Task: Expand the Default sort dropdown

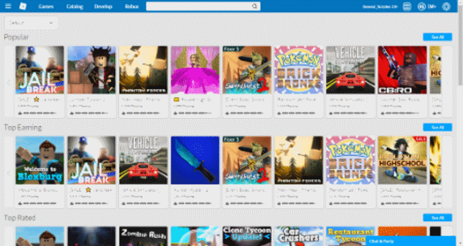Action: pos(30,22)
